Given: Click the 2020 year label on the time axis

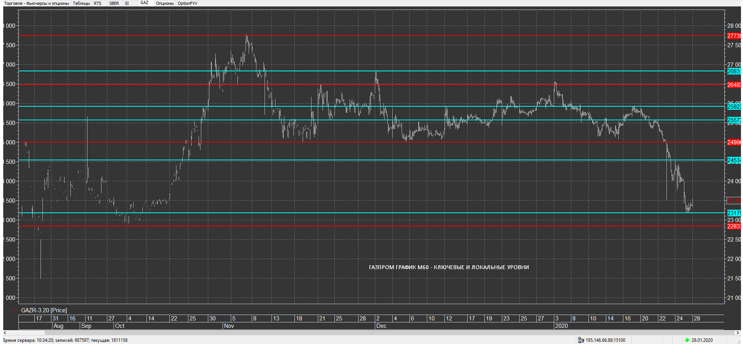Looking at the screenshot, I should pos(561,326).
